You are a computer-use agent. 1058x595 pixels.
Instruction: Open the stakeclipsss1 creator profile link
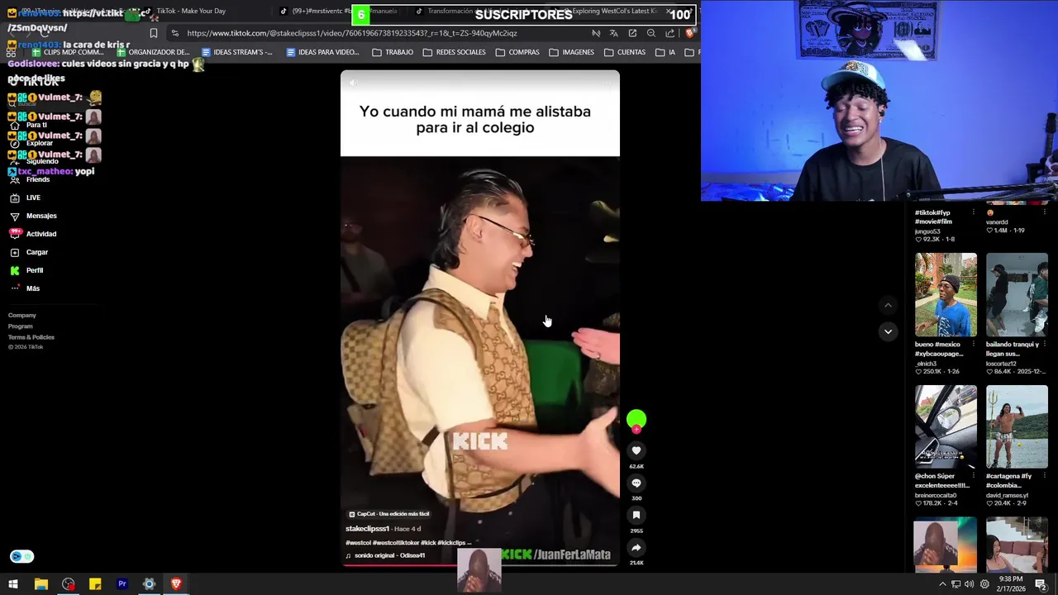coord(367,529)
